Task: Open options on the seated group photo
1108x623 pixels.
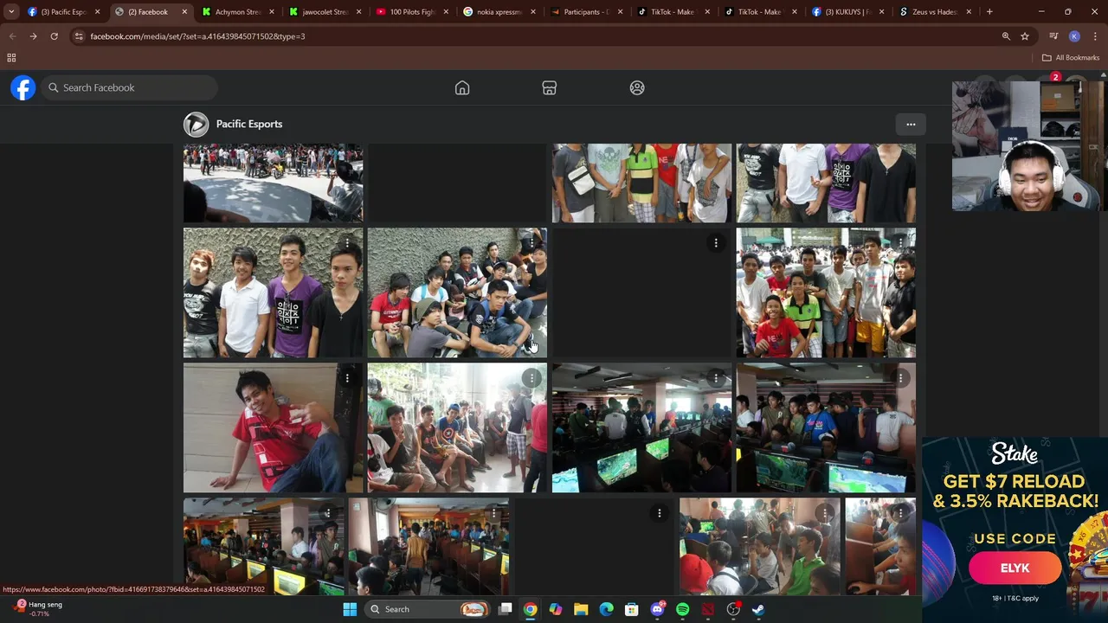Action: click(531, 243)
